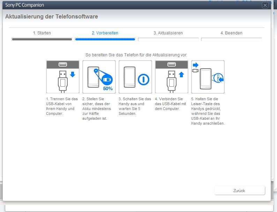Click the grey Starten progress bar
This screenshot has height=212, width=277.
pos(42,39)
